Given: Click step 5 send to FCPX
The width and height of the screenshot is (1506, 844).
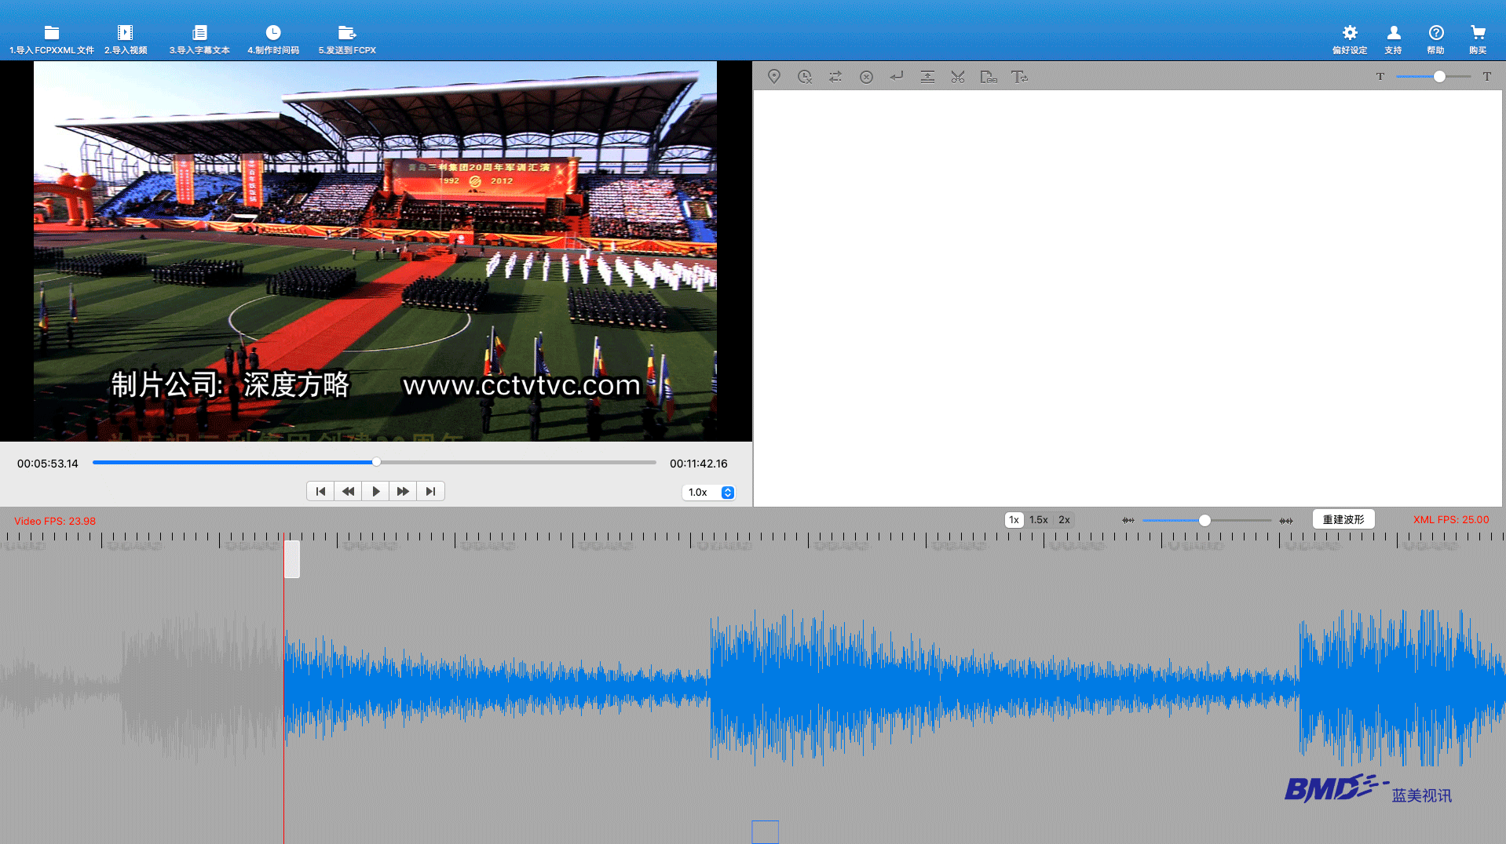Looking at the screenshot, I should (347, 39).
